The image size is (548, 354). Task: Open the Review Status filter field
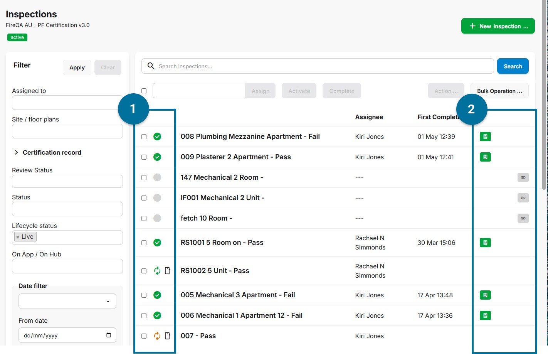[x=67, y=181]
